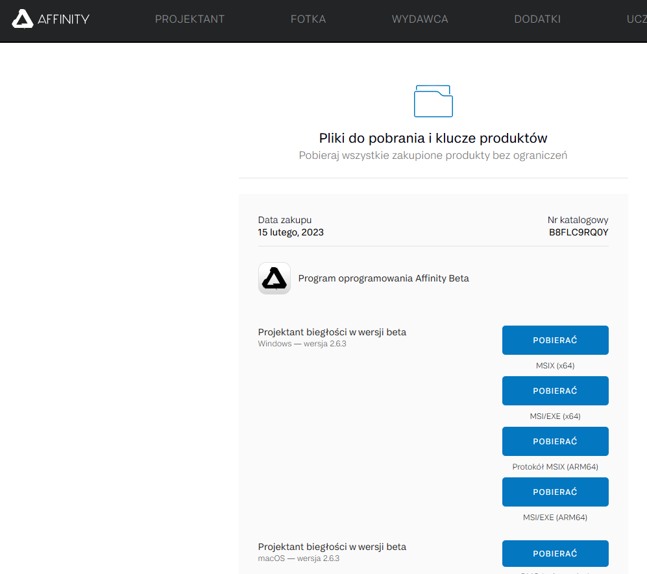Click the blue folder icon above the heading
The width and height of the screenshot is (647, 574).
[433, 101]
